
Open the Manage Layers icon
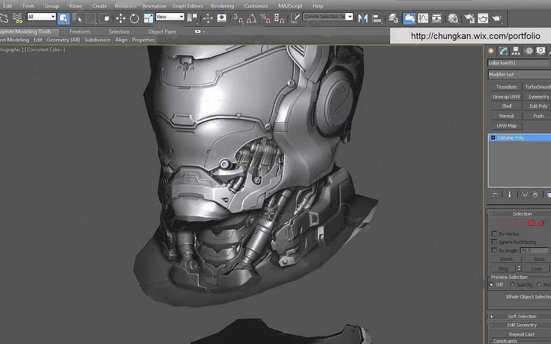pyautogui.click(x=393, y=18)
